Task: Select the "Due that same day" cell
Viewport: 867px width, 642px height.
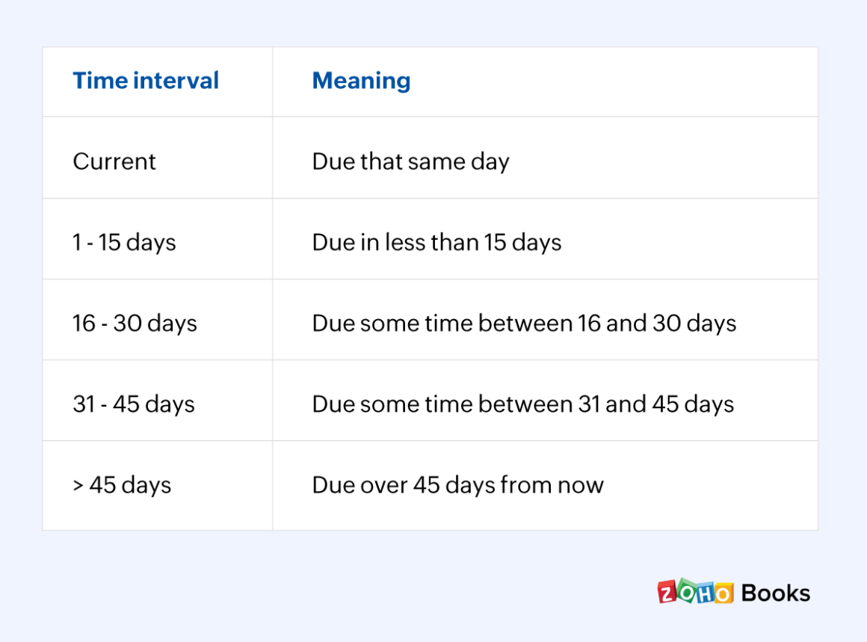Action: point(410,161)
